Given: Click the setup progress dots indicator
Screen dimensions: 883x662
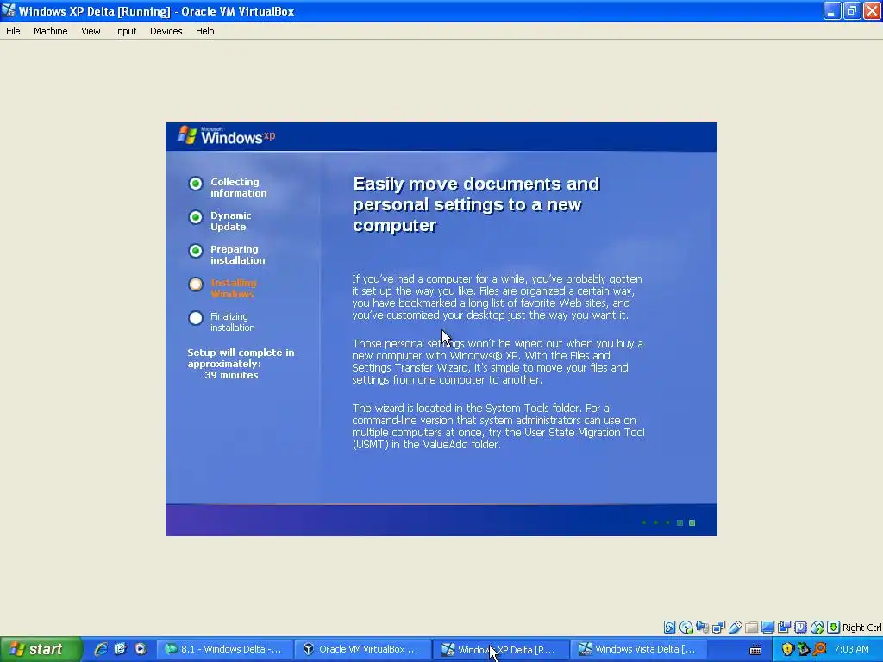Looking at the screenshot, I should (668, 522).
